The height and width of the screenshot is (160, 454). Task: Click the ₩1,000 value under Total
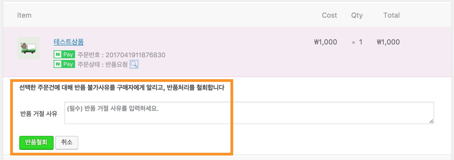tap(388, 42)
